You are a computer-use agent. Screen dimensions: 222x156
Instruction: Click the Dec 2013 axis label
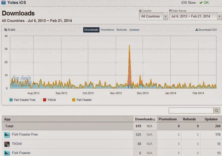(x=143, y=93)
